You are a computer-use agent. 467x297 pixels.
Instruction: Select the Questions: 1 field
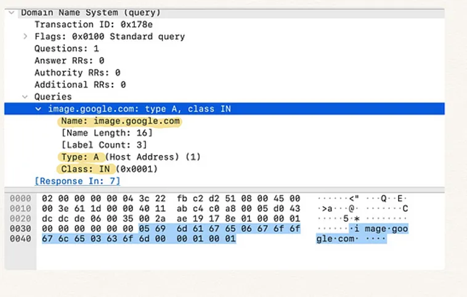tap(67, 49)
